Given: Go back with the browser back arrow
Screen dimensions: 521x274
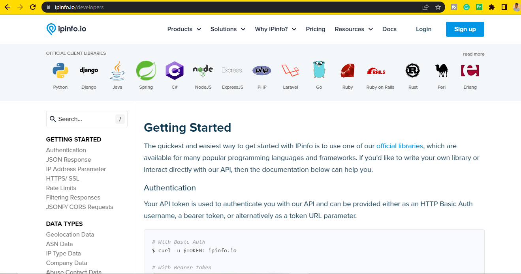Looking at the screenshot, I should [x=8, y=7].
